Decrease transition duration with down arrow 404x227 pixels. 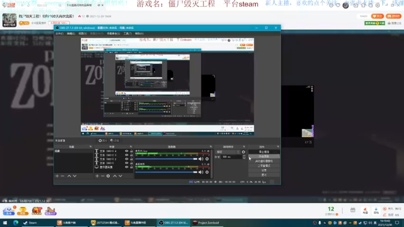tap(244, 158)
